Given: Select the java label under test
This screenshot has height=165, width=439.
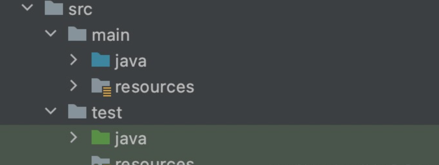Looking at the screenshot, I should click(131, 139).
